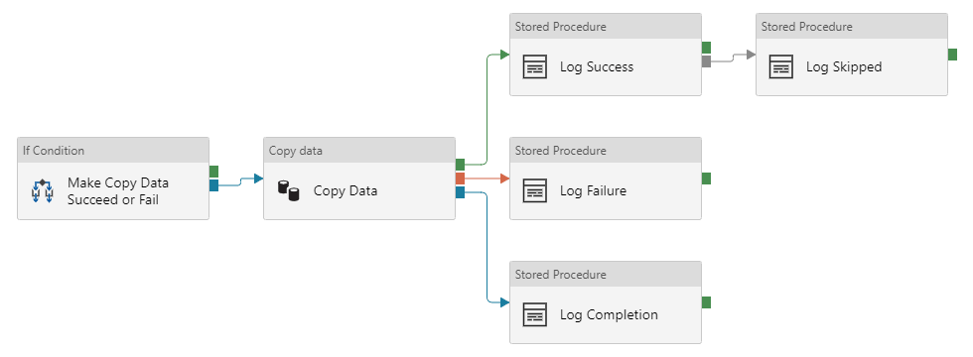Click green success connector on Copy Data
973x357 pixels.
click(x=460, y=165)
